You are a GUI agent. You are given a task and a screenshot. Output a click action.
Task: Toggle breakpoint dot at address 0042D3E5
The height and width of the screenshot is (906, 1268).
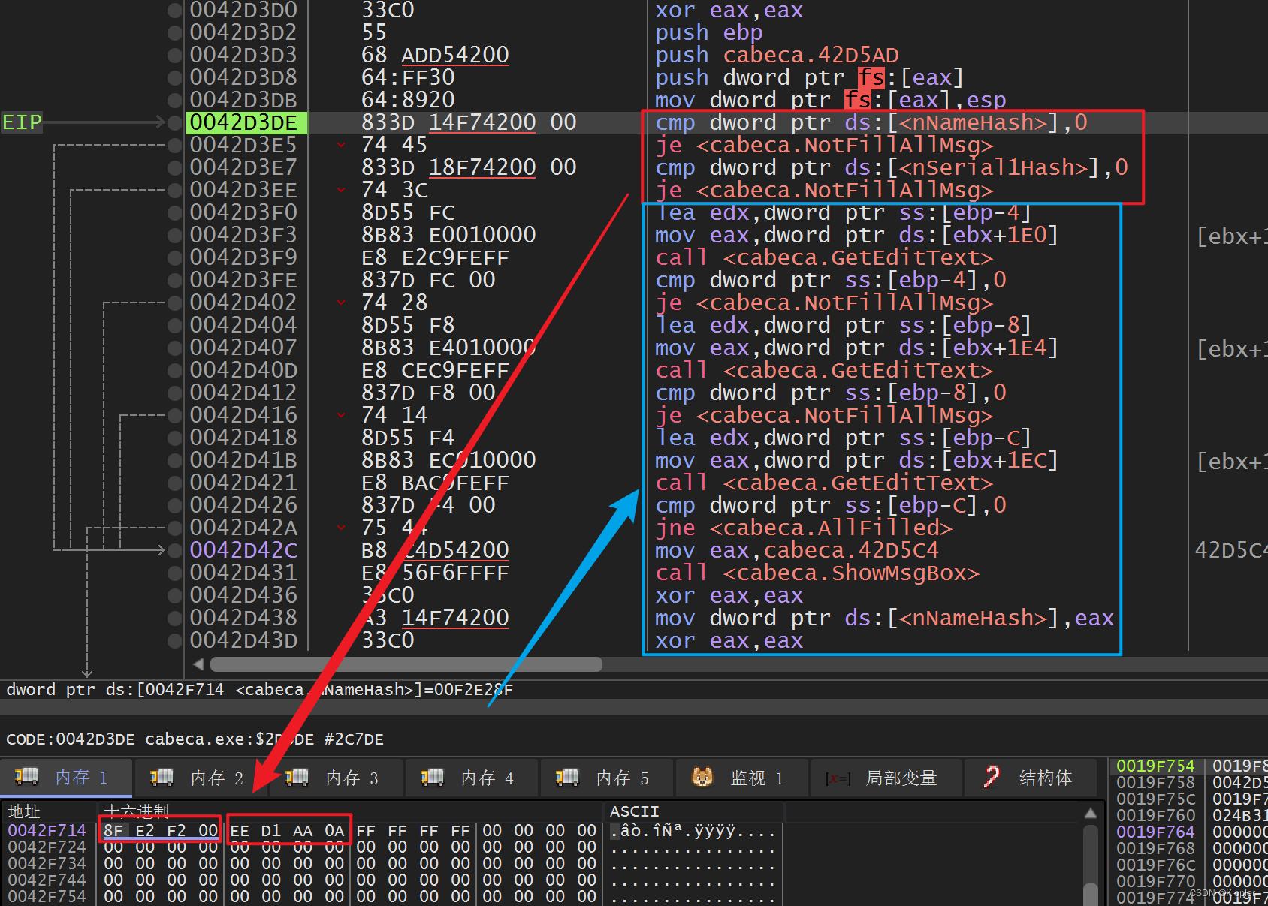[x=175, y=146]
